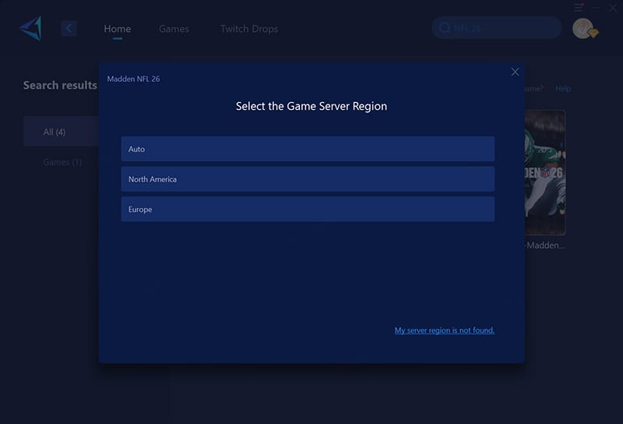Open 'My server region is not found' link
The image size is (623, 424).
pos(445,330)
